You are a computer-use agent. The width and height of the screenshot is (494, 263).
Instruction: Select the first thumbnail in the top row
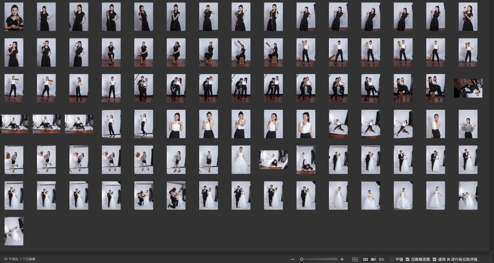pyautogui.click(x=14, y=17)
